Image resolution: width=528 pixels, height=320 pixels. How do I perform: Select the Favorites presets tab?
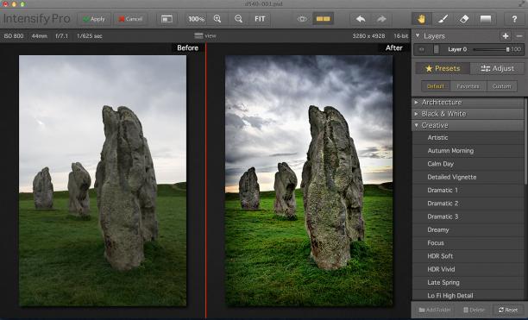click(468, 86)
